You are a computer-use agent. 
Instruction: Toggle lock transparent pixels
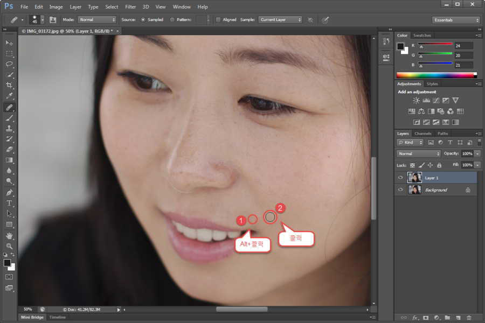[412, 165]
